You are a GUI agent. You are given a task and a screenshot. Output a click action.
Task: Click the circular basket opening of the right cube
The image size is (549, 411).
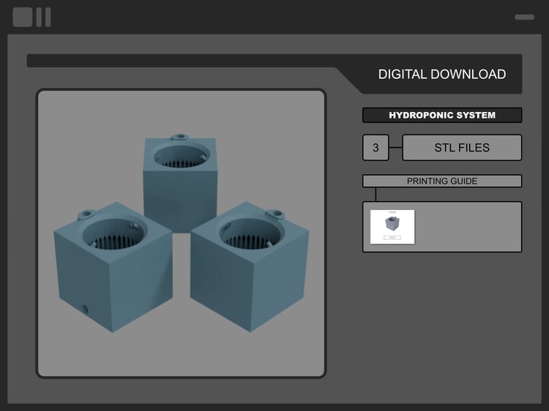point(250,233)
